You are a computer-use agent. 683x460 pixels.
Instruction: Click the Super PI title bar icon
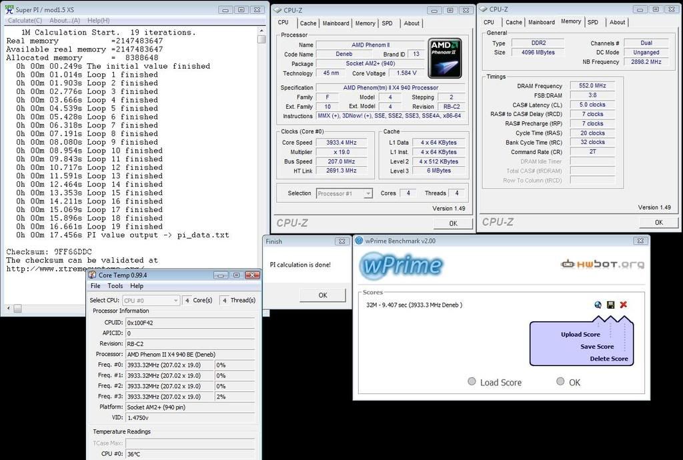click(x=9, y=9)
